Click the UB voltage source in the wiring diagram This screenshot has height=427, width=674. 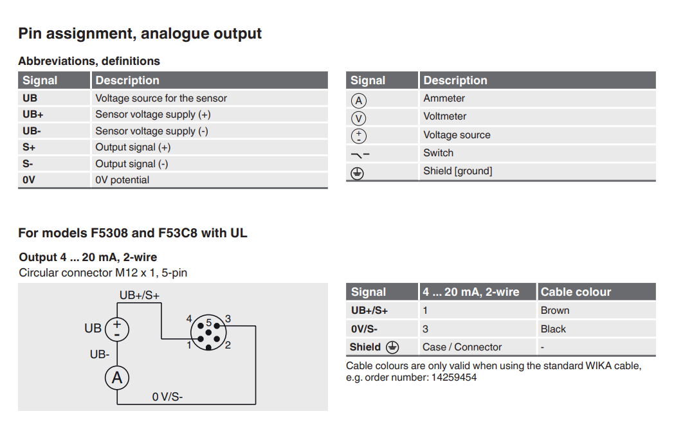click(117, 329)
